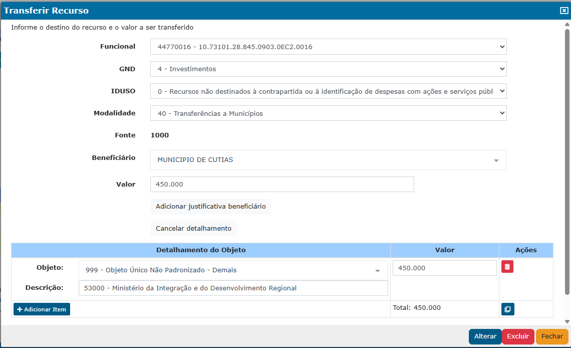Click the scrollbar down arrow
This screenshot has height=348, width=571.
click(x=567, y=321)
